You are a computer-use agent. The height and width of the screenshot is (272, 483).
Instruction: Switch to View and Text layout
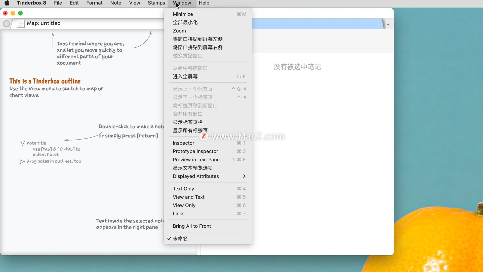point(208,197)
